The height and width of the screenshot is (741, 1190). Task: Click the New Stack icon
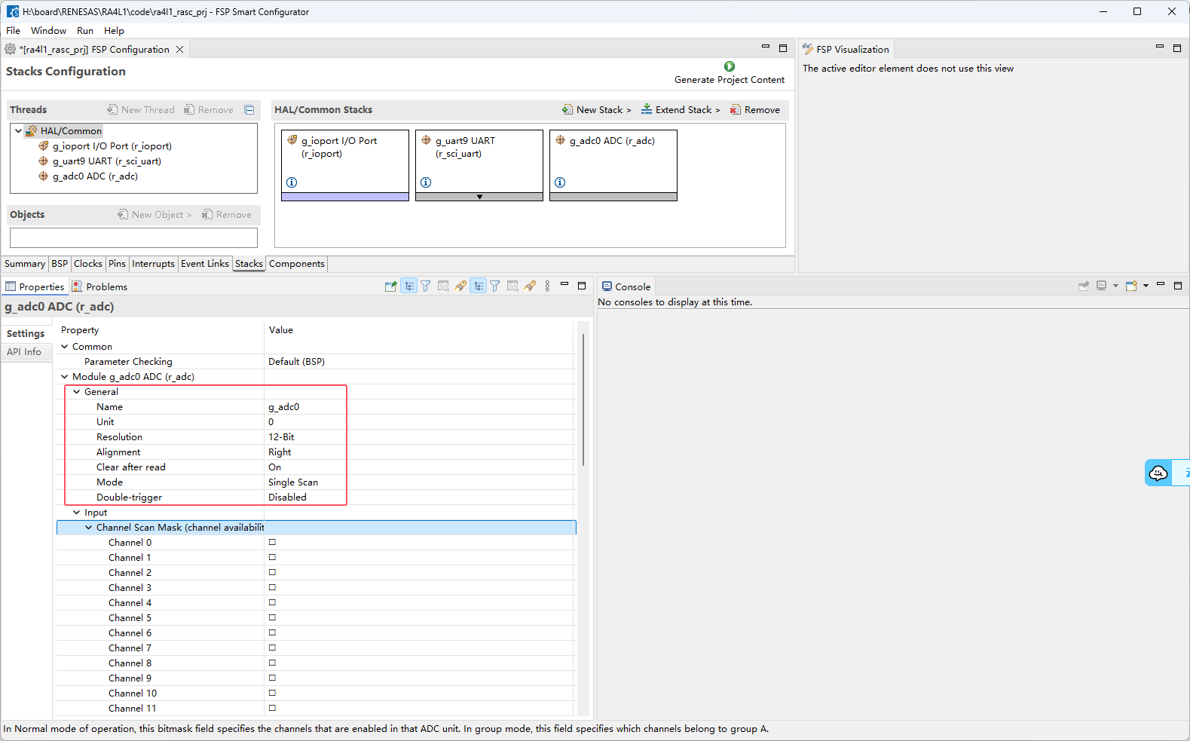[x=567, y=110]
